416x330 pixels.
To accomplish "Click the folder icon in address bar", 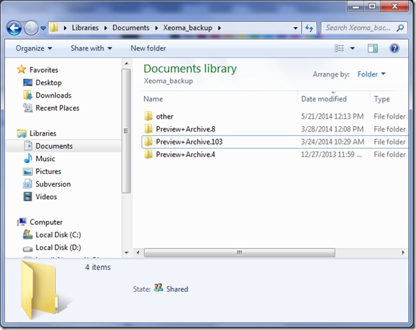I will pyautogui.click(x=54, y=27).
